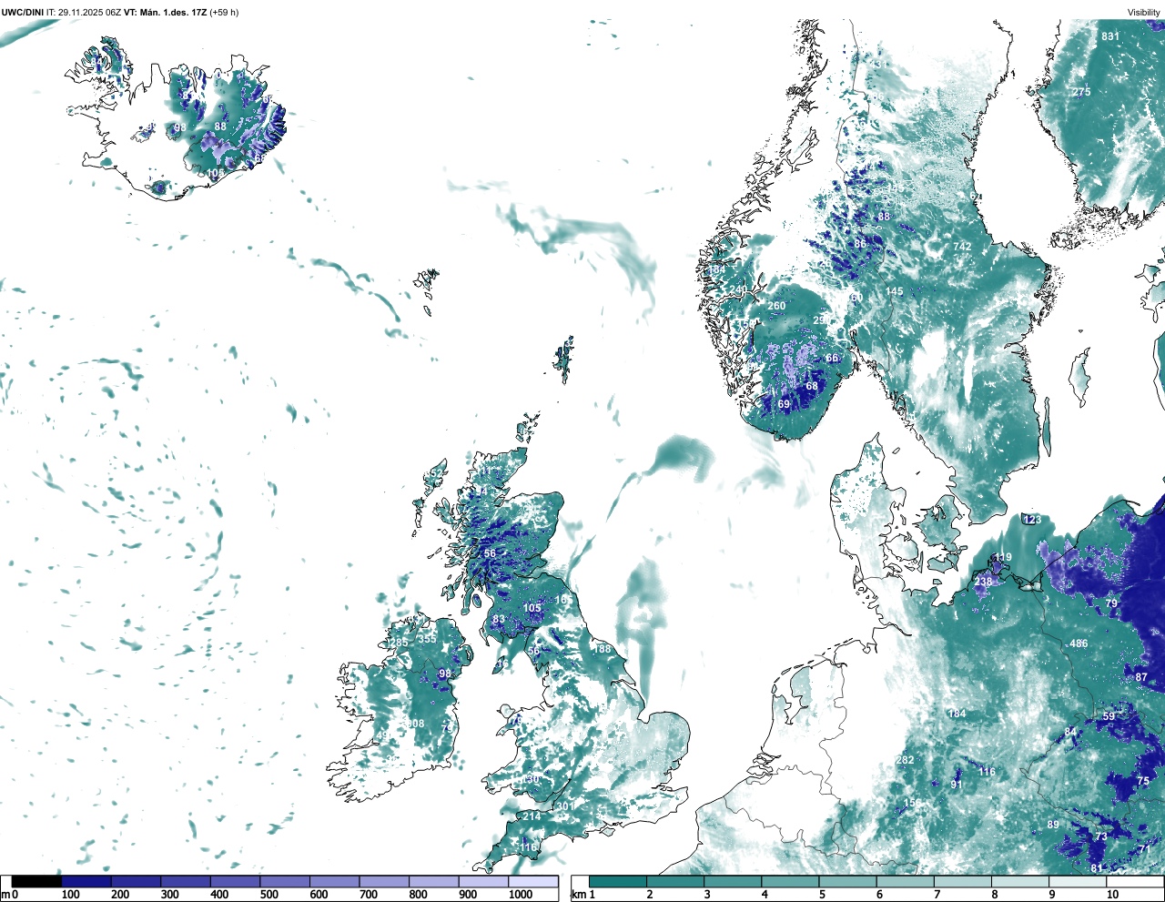1165x902 pixels.
Task: Select the 2–3 km legend swatch
Action: (675, 881)
